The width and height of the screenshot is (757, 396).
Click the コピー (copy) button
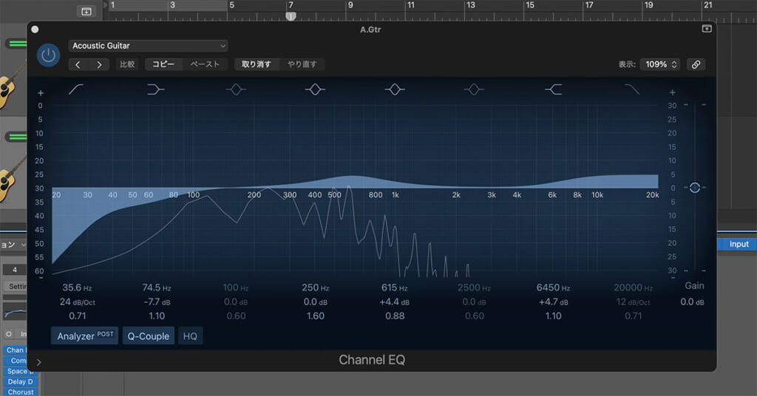tap(163, 64)
